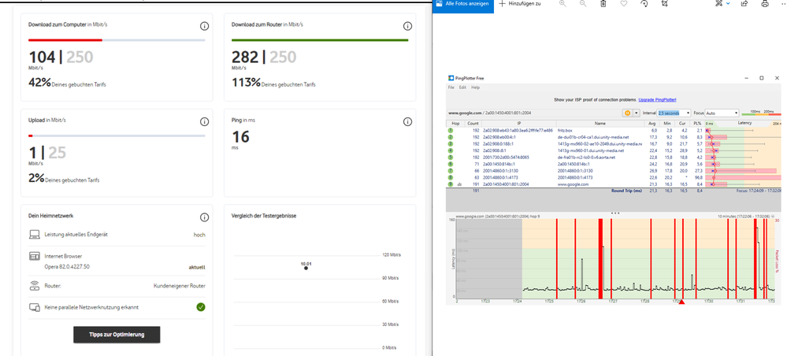Sort by the Hop column header
This screenshot has width=787, height=356.
tap(455, 123)
